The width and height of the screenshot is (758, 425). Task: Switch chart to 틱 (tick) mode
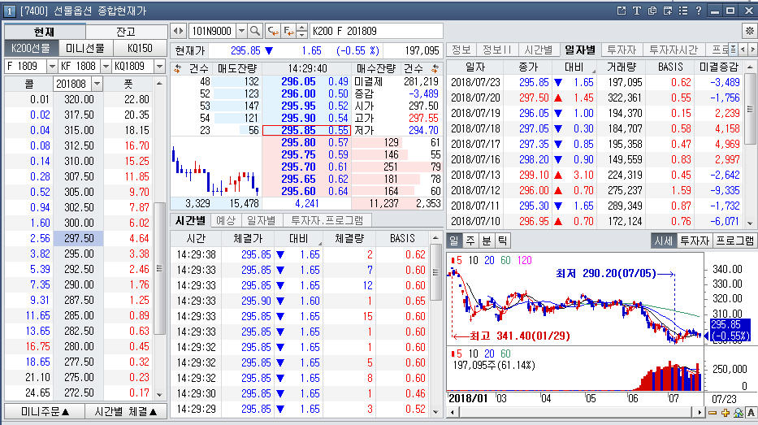[503, 241]
